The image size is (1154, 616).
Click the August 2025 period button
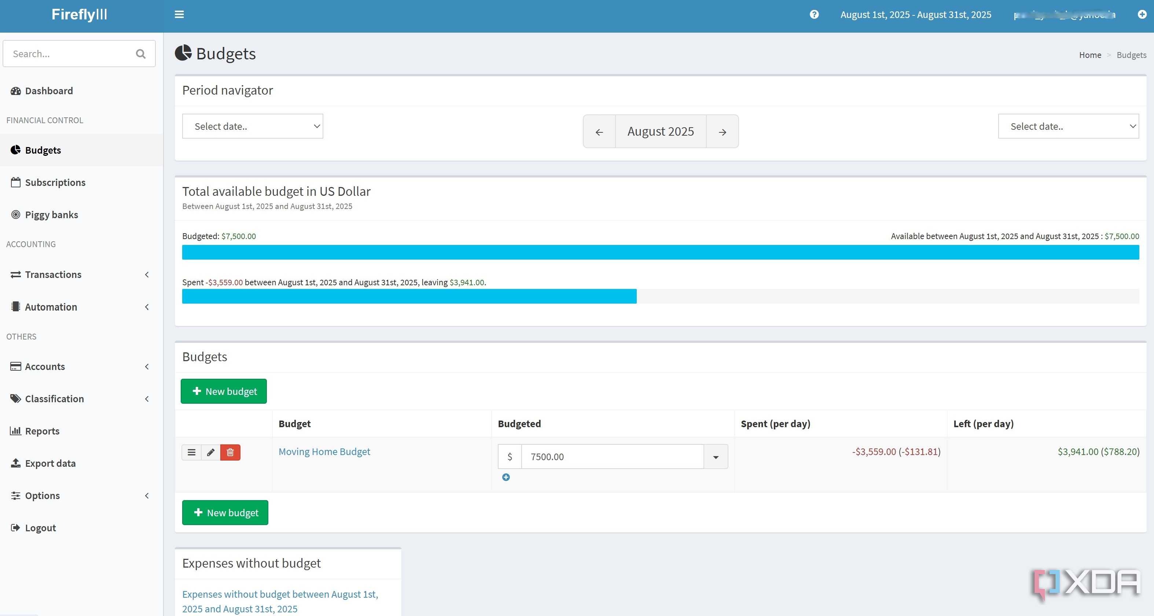(x=661, y=132)
